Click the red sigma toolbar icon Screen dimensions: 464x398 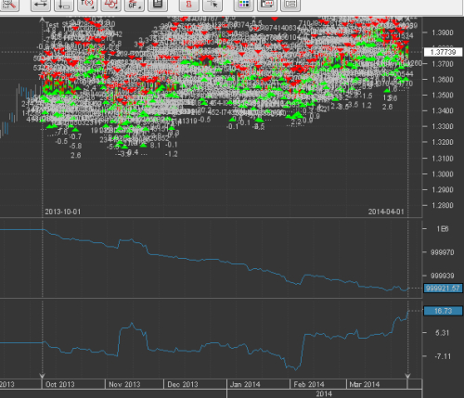tap(189, 5)
